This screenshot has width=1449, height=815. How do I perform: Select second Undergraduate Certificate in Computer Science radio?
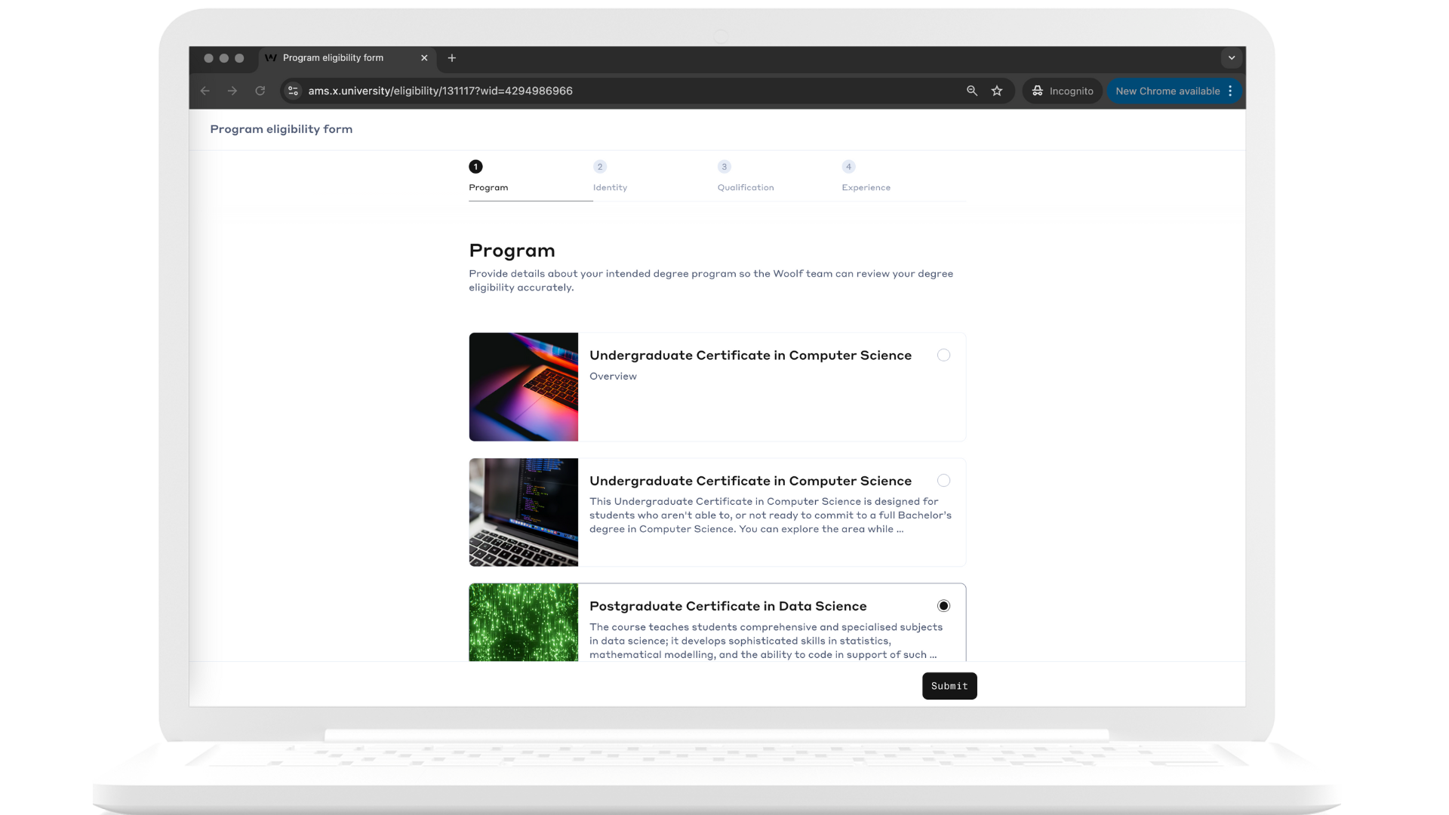click(x=943, y=481)
